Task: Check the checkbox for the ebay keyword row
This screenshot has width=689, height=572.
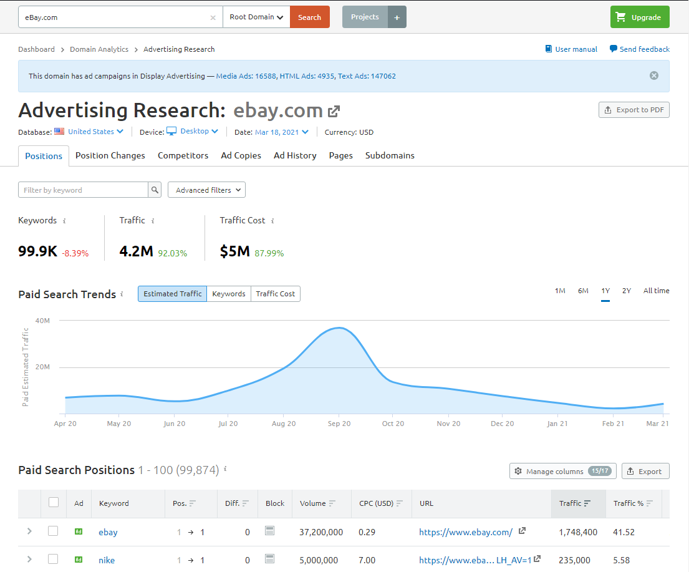Action: tap(53, 531)
